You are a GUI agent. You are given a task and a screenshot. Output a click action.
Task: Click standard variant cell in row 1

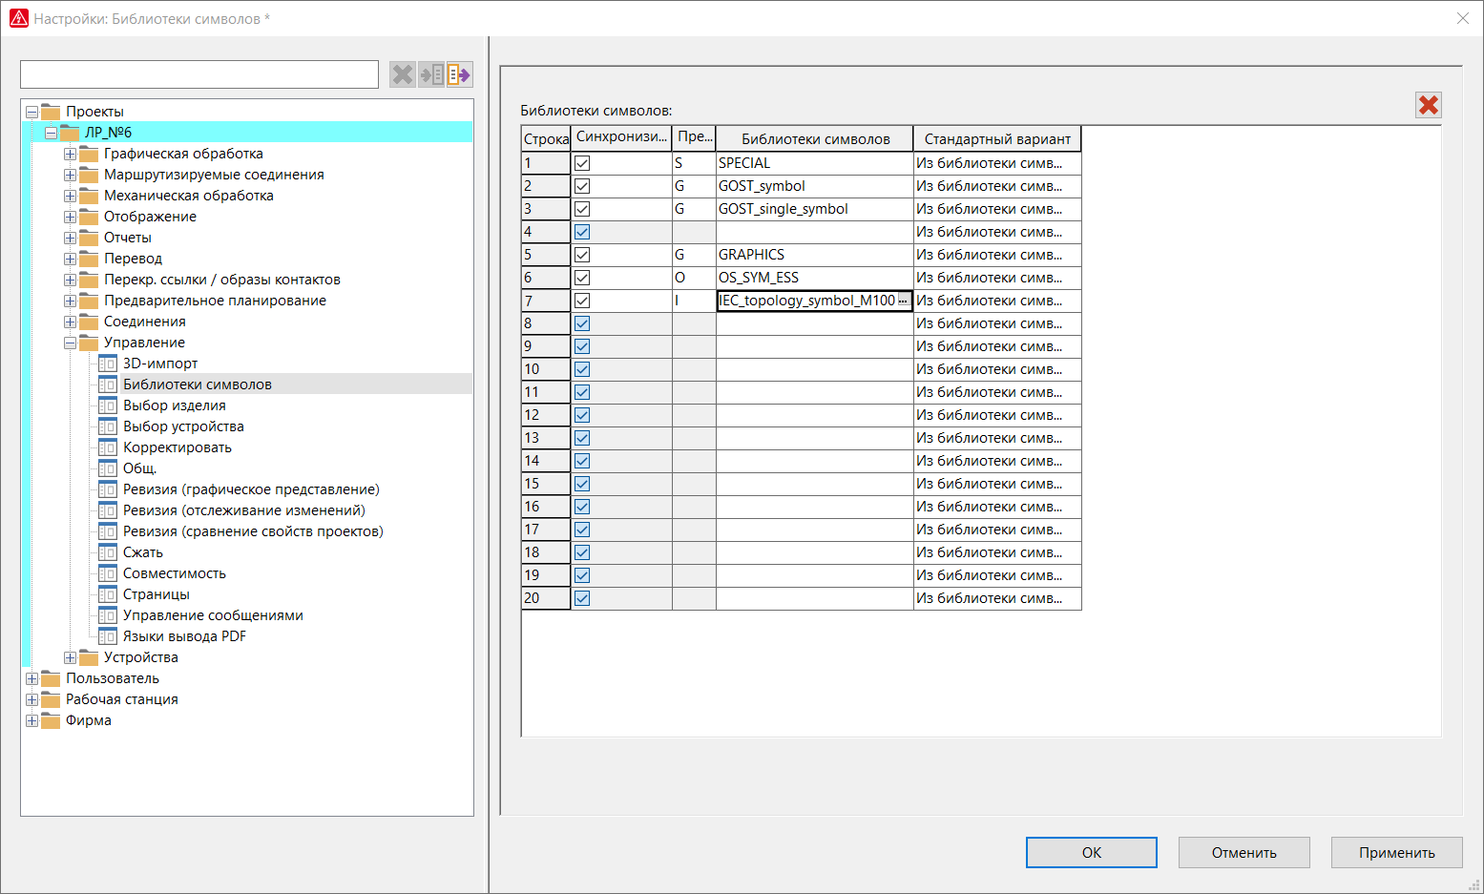[997, 163]
